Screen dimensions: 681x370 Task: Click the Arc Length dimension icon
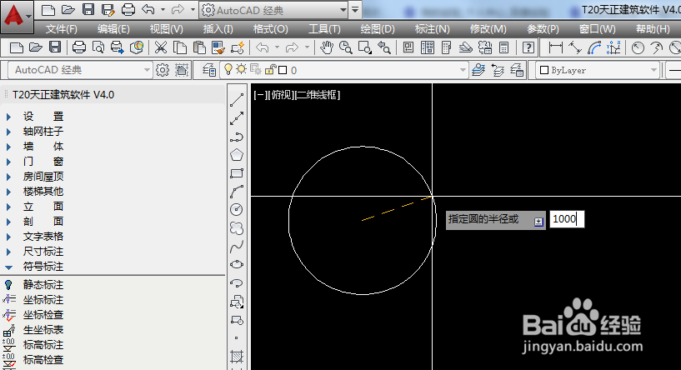point(594,47)
